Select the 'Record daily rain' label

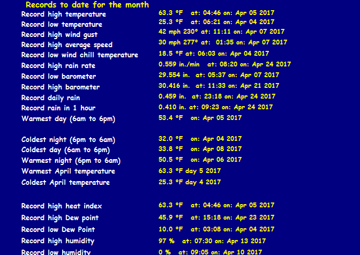[50, 98]
